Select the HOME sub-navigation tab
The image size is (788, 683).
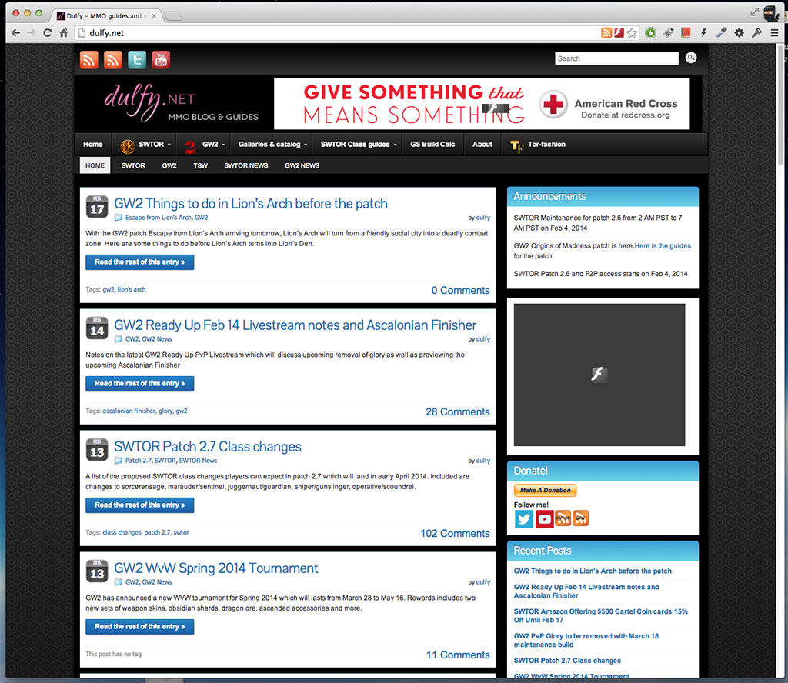[95, 165]
